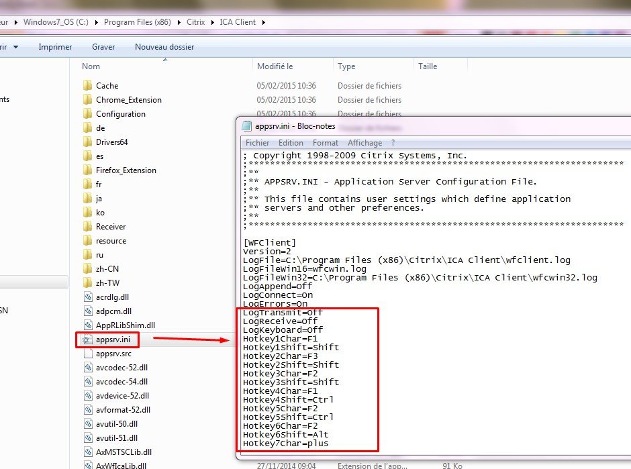Open the Format menu in Notepad
631x469 pixels.
[x=326, y=143]
